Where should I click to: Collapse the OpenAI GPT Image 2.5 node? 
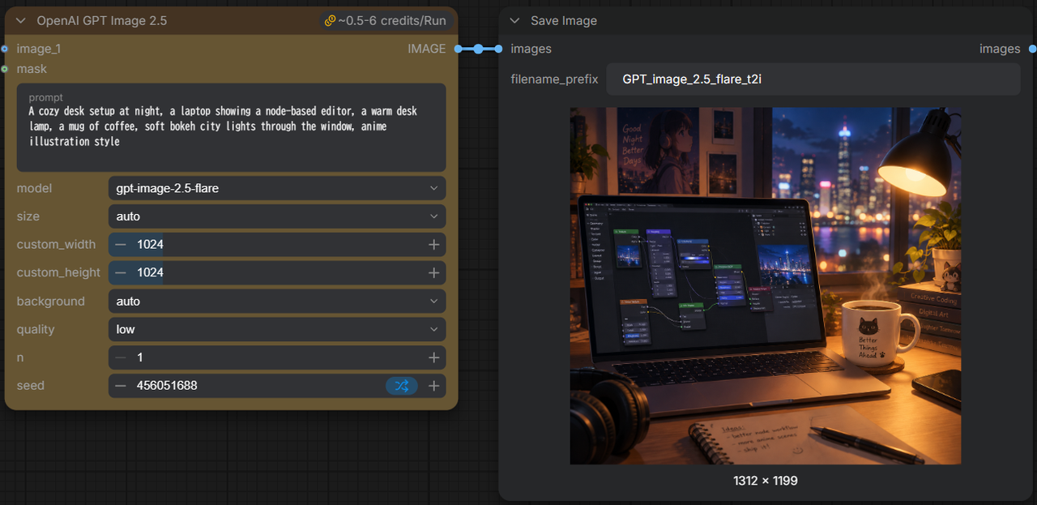click(21, 21)
